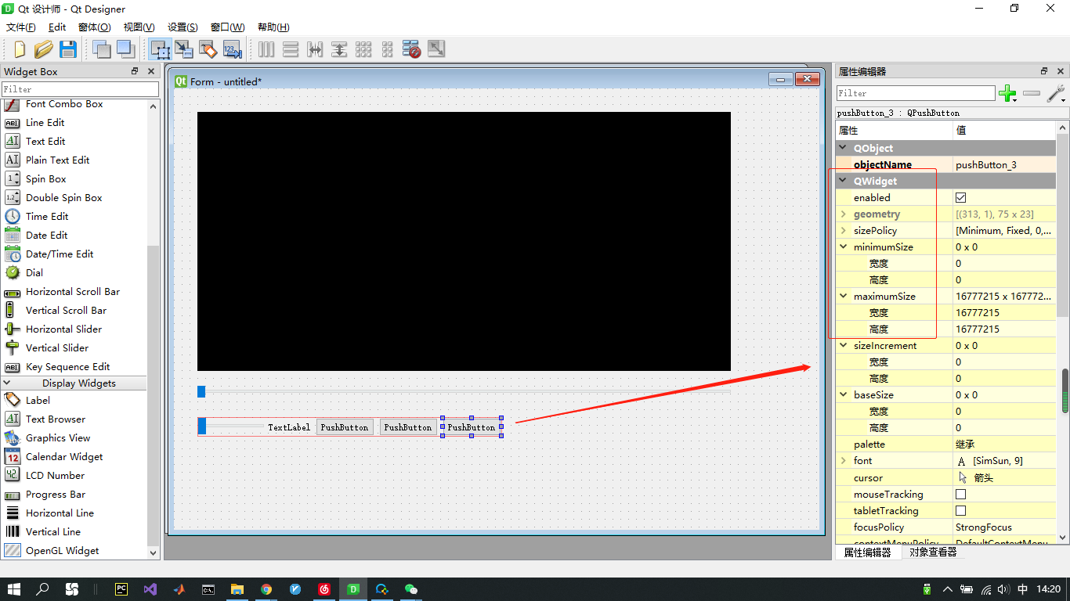Click the Adjust Size toolbar icon
Viewport: 1070px width, 601px height.
coord(436,49)
